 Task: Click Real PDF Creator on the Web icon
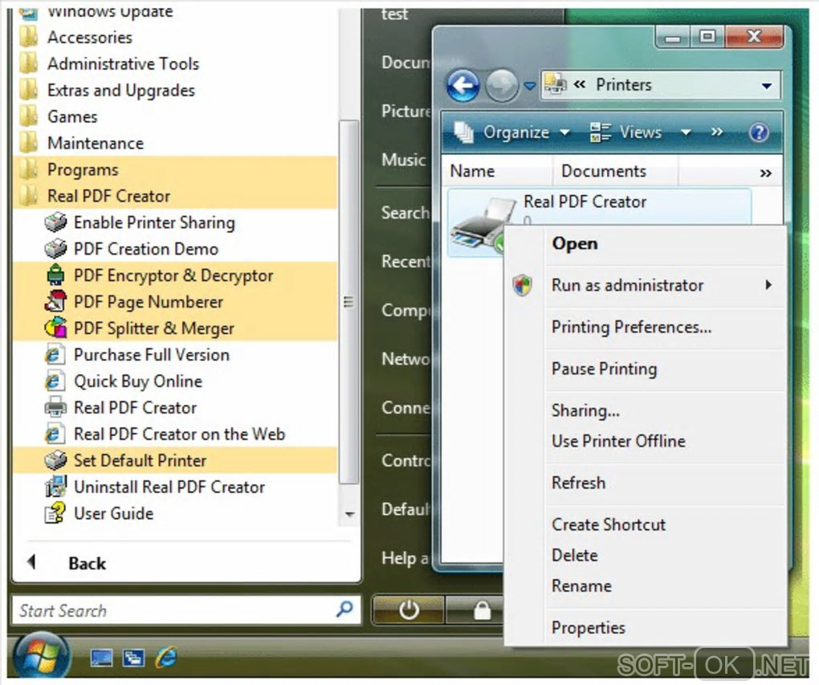click(55, 434)
